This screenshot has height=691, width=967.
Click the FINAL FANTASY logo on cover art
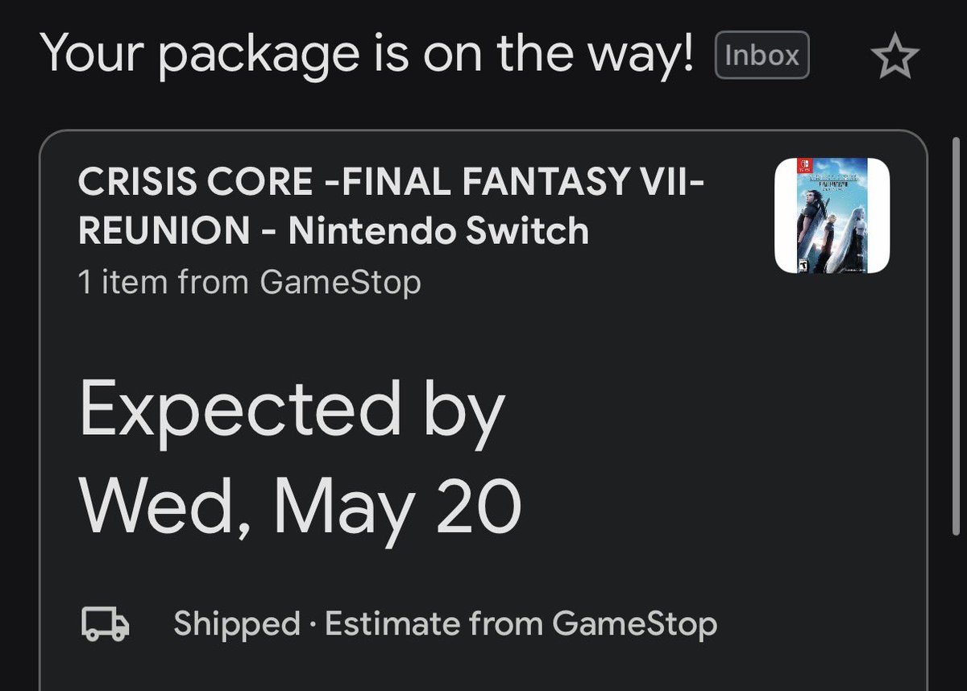click(833, 182)
